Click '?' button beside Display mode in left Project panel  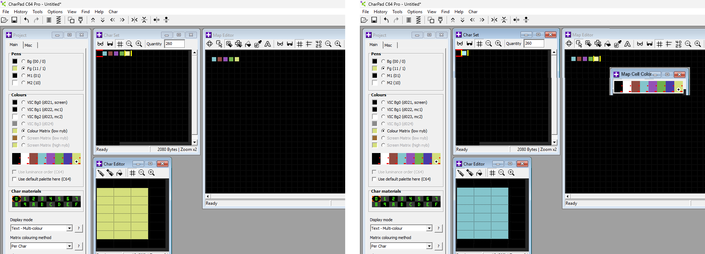pos(79,228)
